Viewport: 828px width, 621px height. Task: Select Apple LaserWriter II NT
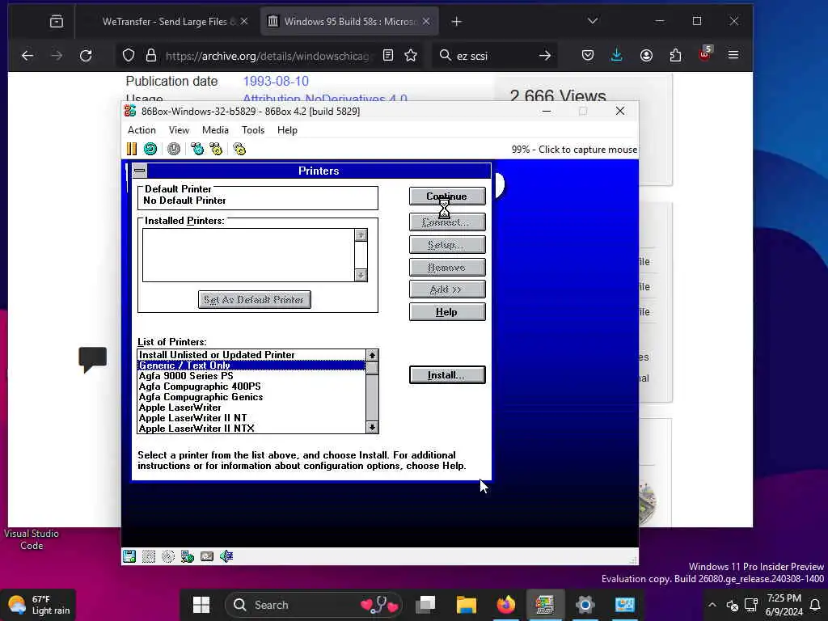[x=251, y=418]
